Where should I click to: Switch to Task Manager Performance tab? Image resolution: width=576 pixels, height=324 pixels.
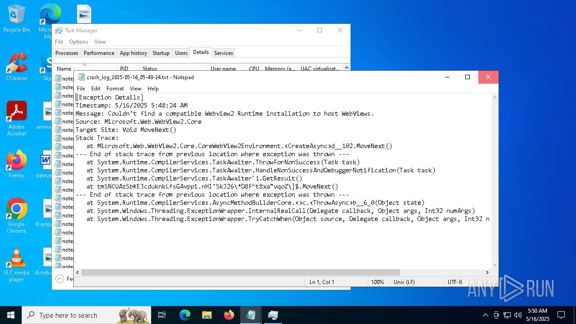pyautogui.click(x=99, y=53)
